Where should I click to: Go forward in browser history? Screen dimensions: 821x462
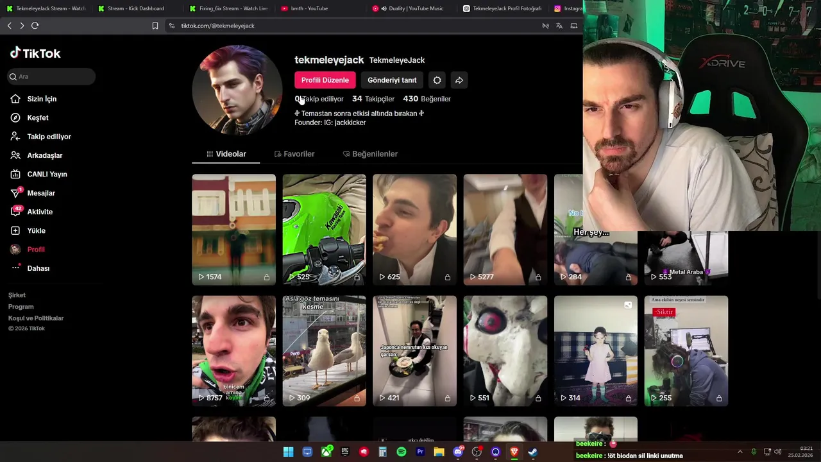click(x=22, y=26)
